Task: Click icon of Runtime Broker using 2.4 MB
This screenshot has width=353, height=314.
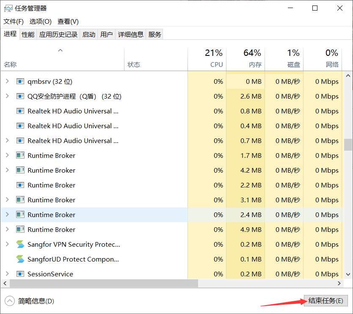Action: click(20, 215)
